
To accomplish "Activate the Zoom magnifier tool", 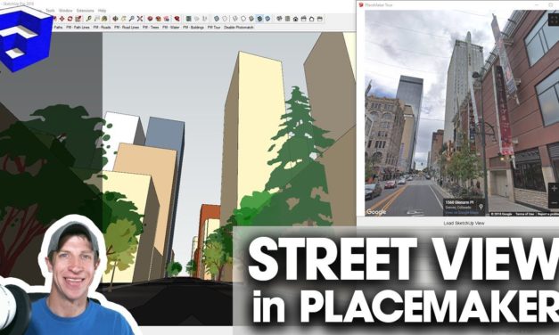I will [132, 19].
